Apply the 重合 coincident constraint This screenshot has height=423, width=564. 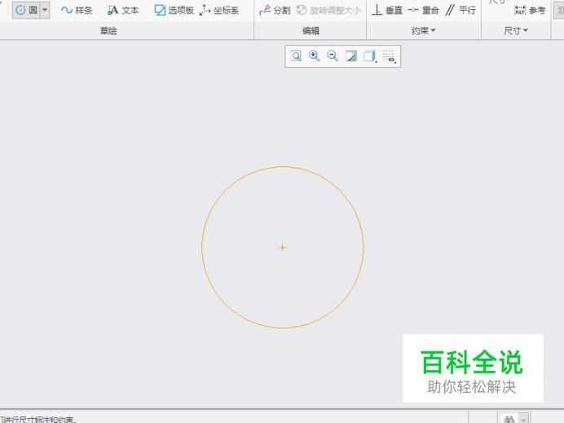pyautogui.click(x=424, y=10)
